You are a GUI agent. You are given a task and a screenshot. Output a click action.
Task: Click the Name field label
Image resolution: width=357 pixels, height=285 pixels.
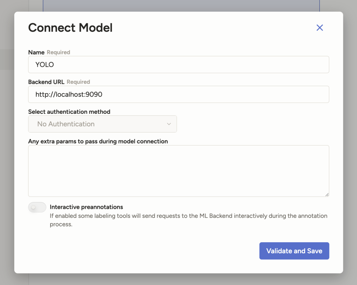tap(36, 52)
